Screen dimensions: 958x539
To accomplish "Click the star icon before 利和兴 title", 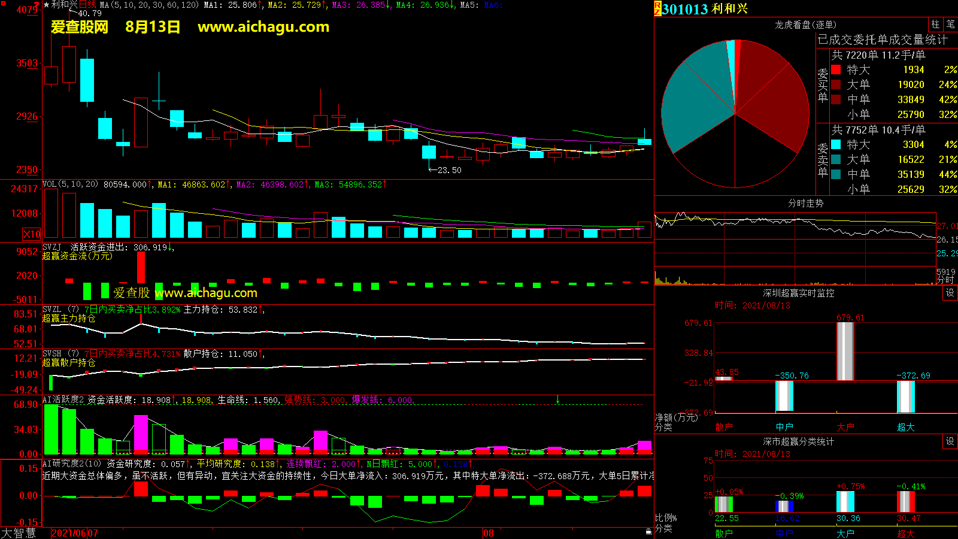I will point(47,5).
